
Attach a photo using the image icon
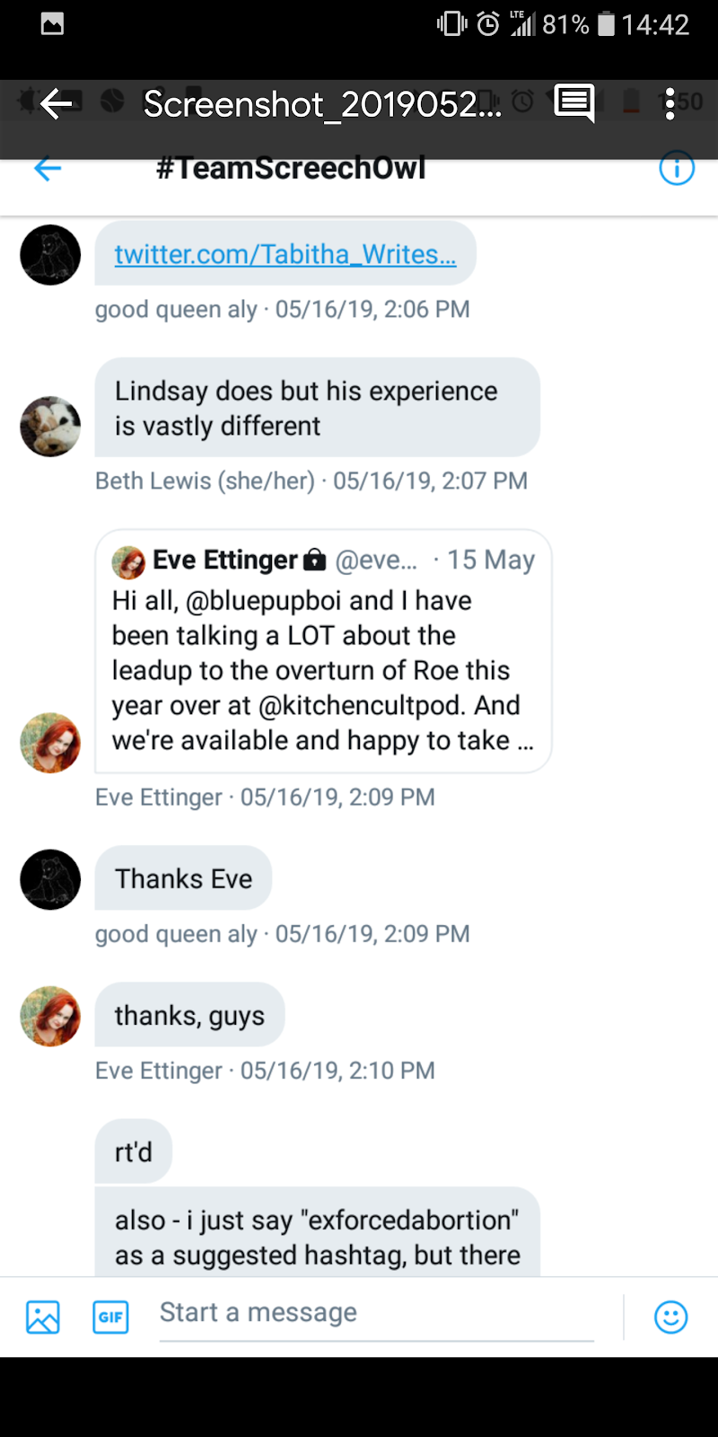(x=43, y=1317)
